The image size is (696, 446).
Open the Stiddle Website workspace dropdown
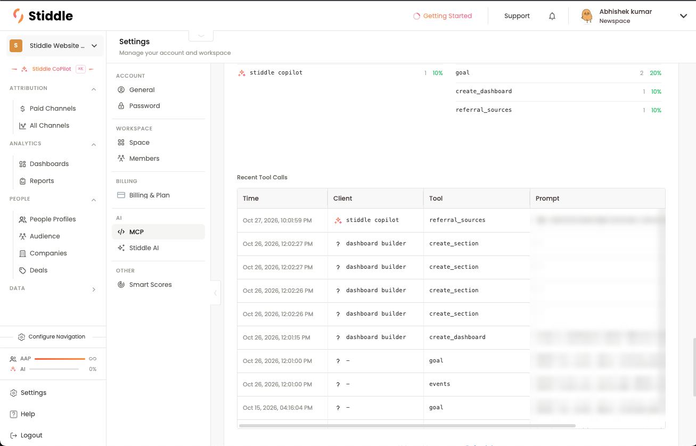click(55, 46)
